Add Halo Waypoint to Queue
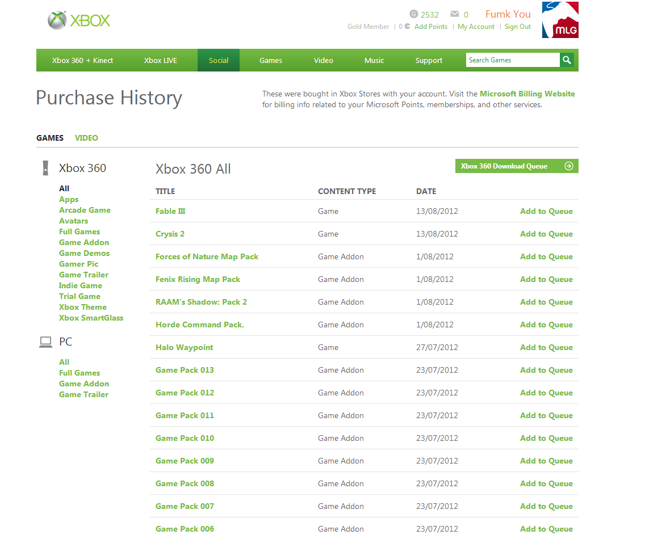This screenshot has height=539, width=666. click(x=546, y=347)
